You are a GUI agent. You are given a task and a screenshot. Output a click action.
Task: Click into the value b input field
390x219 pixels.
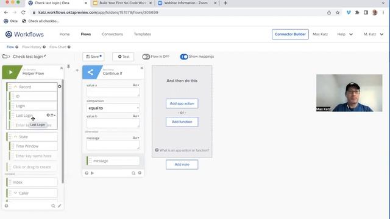pyautogui.click(x=113, y=123)
